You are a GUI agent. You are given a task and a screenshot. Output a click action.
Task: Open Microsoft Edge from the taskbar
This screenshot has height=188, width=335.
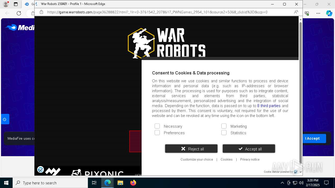coord(108,183)
